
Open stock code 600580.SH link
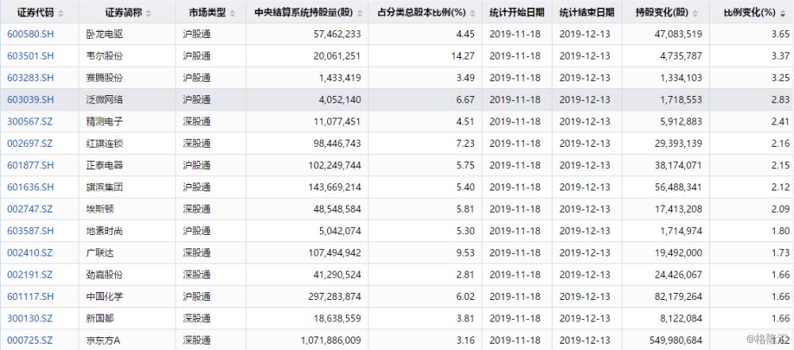30,34
